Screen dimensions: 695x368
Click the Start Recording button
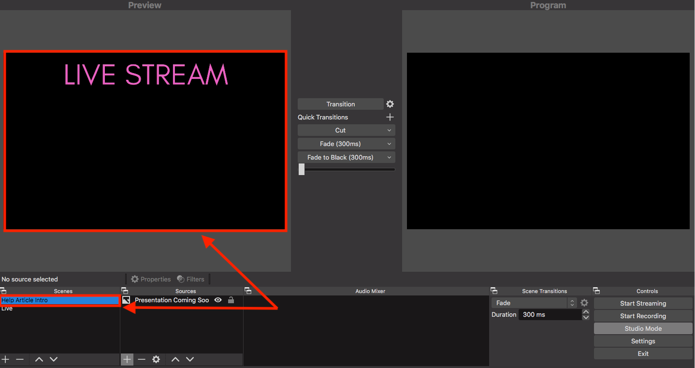643,316
